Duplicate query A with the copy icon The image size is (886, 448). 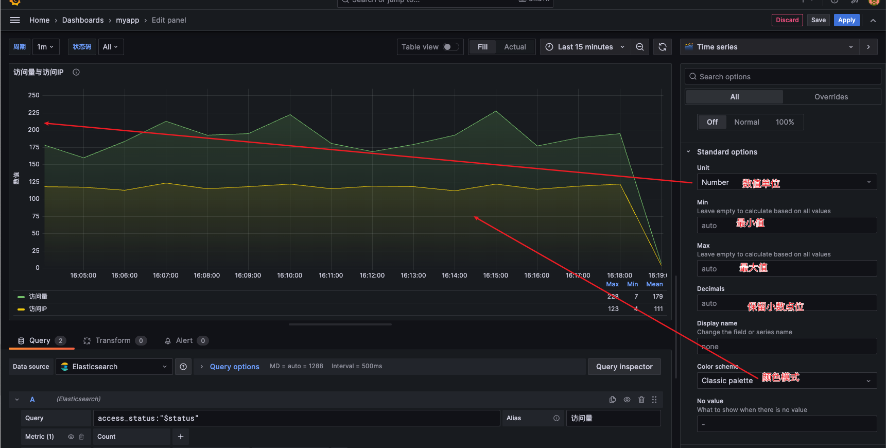click(612, 400)
